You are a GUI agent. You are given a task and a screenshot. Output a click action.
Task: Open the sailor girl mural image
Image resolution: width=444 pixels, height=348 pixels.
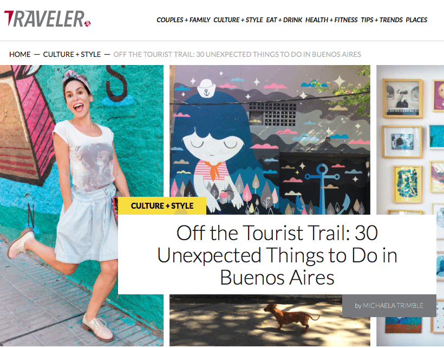[270, 140]
